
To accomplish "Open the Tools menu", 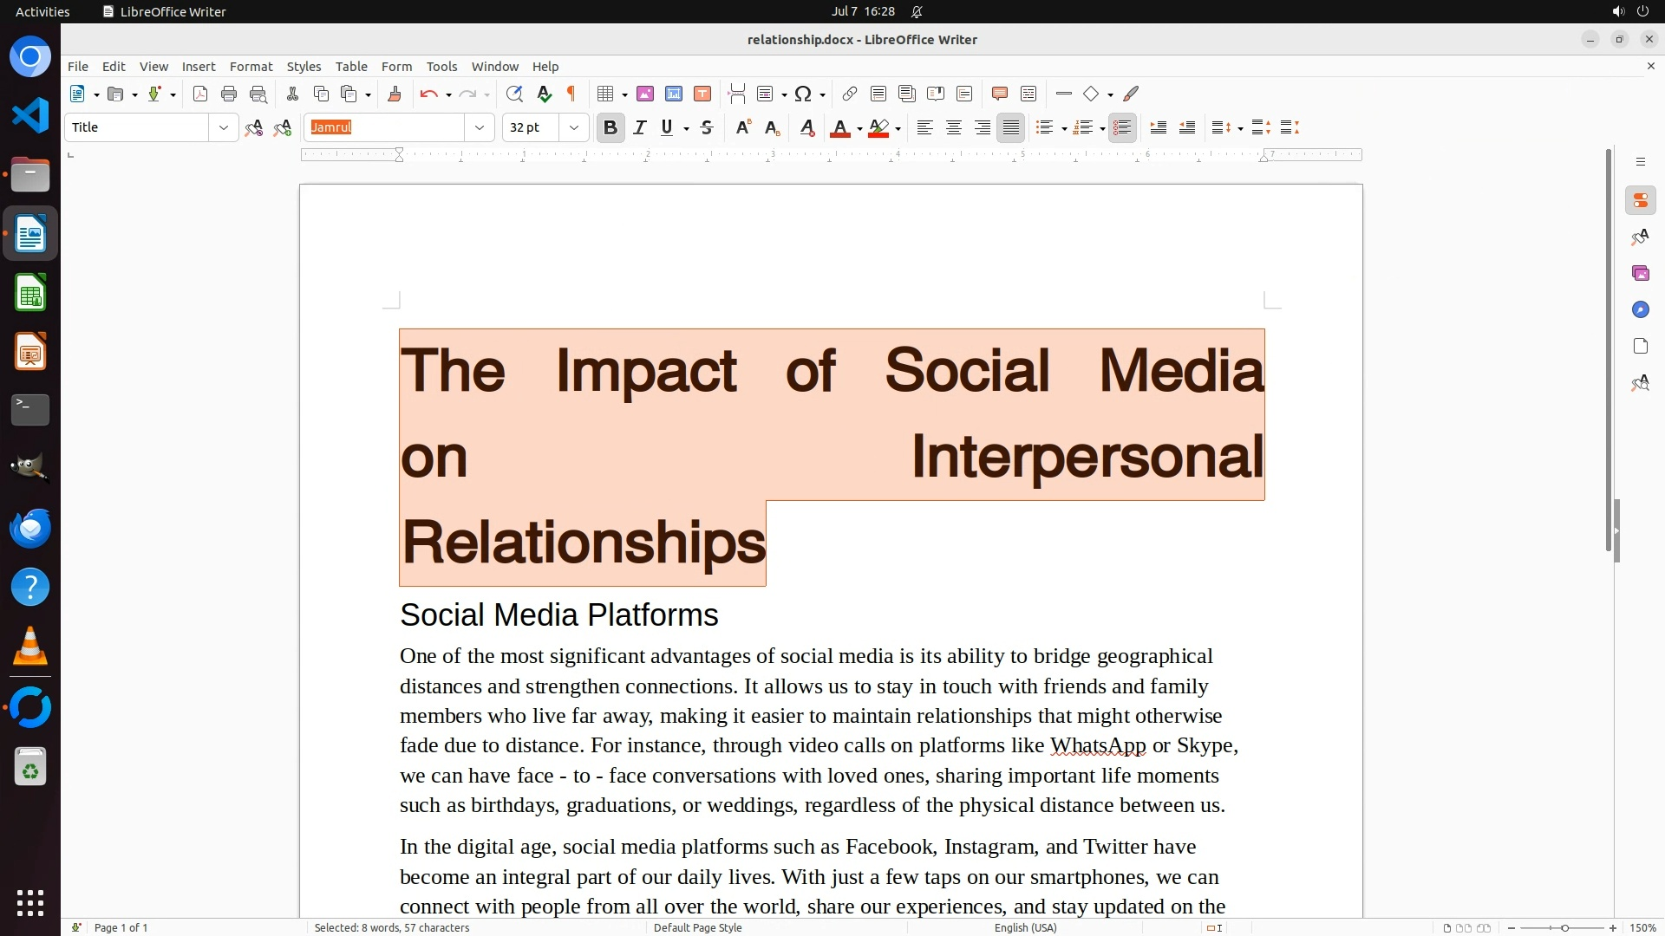I will pyautogui.click(x=441, y=66).
